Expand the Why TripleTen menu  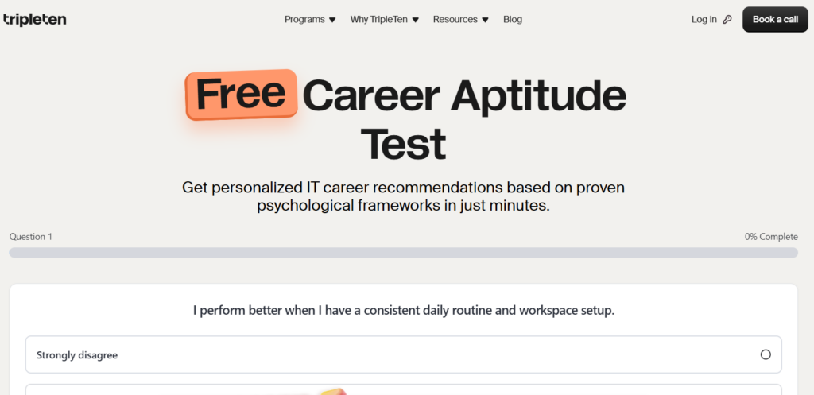[379, 20]
